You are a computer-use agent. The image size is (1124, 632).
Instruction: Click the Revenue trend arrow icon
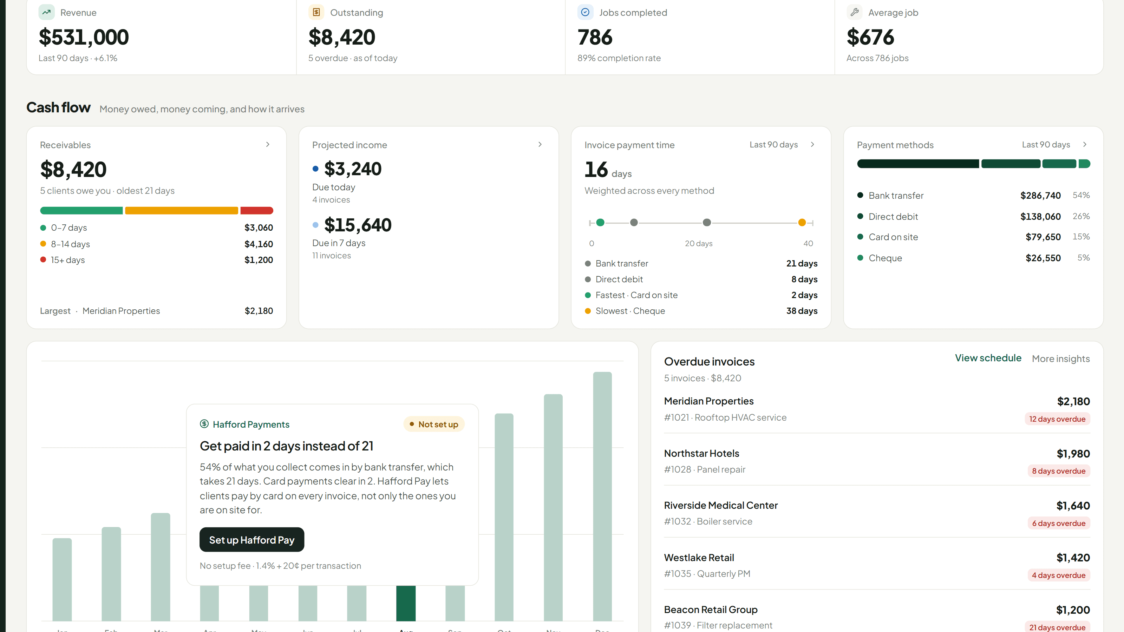pyautogui.click(x=46, y=12)
